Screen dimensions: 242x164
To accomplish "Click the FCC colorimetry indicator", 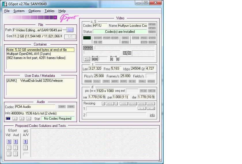I will point(144,38).
